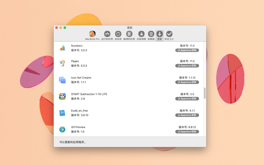Open the uninstaller trash icon

(151, 34)
